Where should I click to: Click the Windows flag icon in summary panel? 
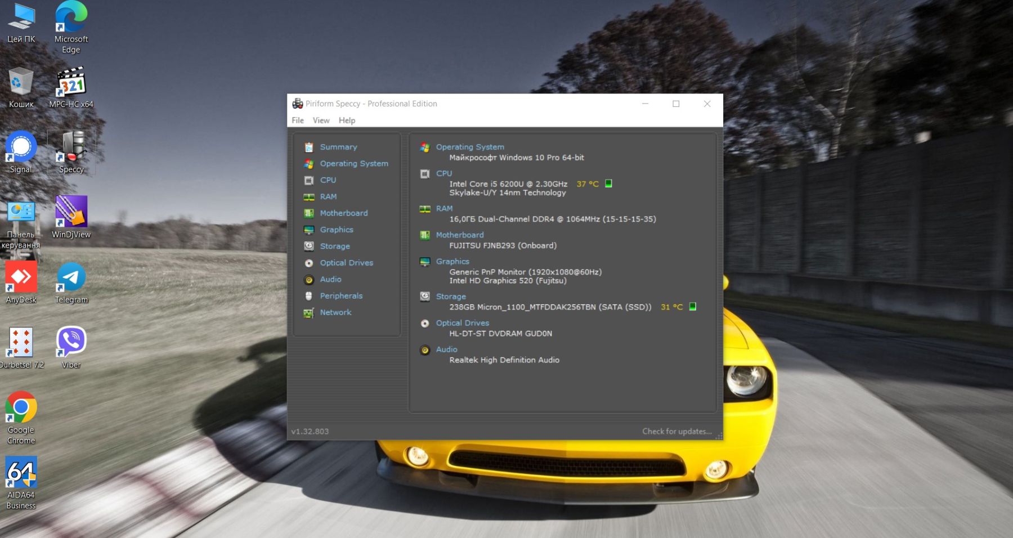pyautogui.click(x=425, y=147)
